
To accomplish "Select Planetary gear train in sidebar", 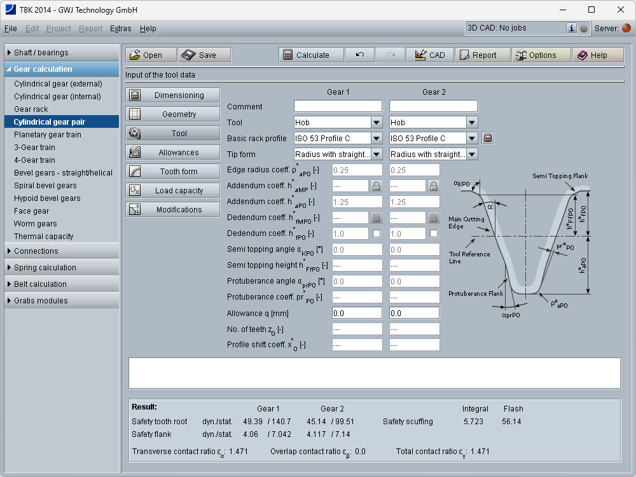I will [x=48, y=135].
